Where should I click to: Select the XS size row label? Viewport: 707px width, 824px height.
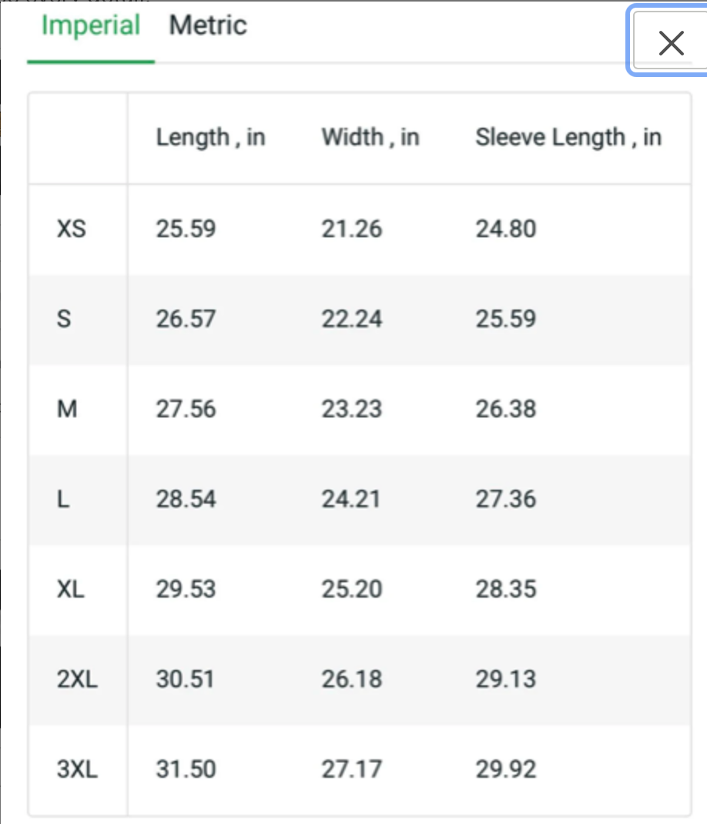tap(72, 229)
